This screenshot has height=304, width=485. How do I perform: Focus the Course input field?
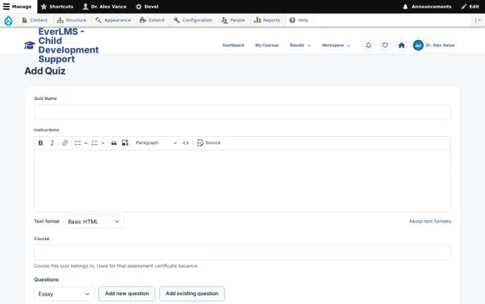coord(242,252)
